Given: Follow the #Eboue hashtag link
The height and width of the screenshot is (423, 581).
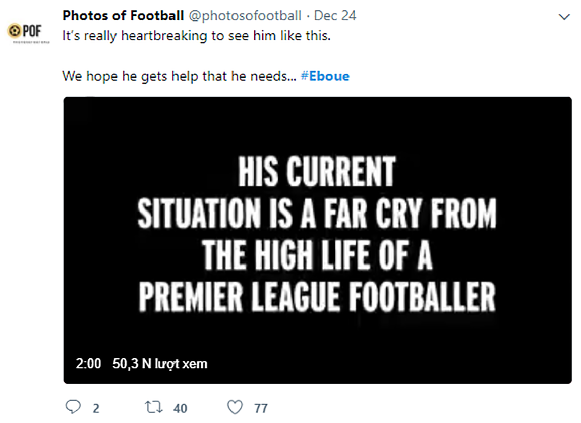Looking at the screenshot, I should (324, 76).
